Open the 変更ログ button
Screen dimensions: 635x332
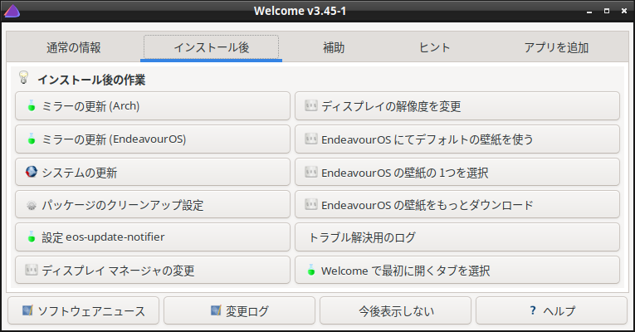239,310
